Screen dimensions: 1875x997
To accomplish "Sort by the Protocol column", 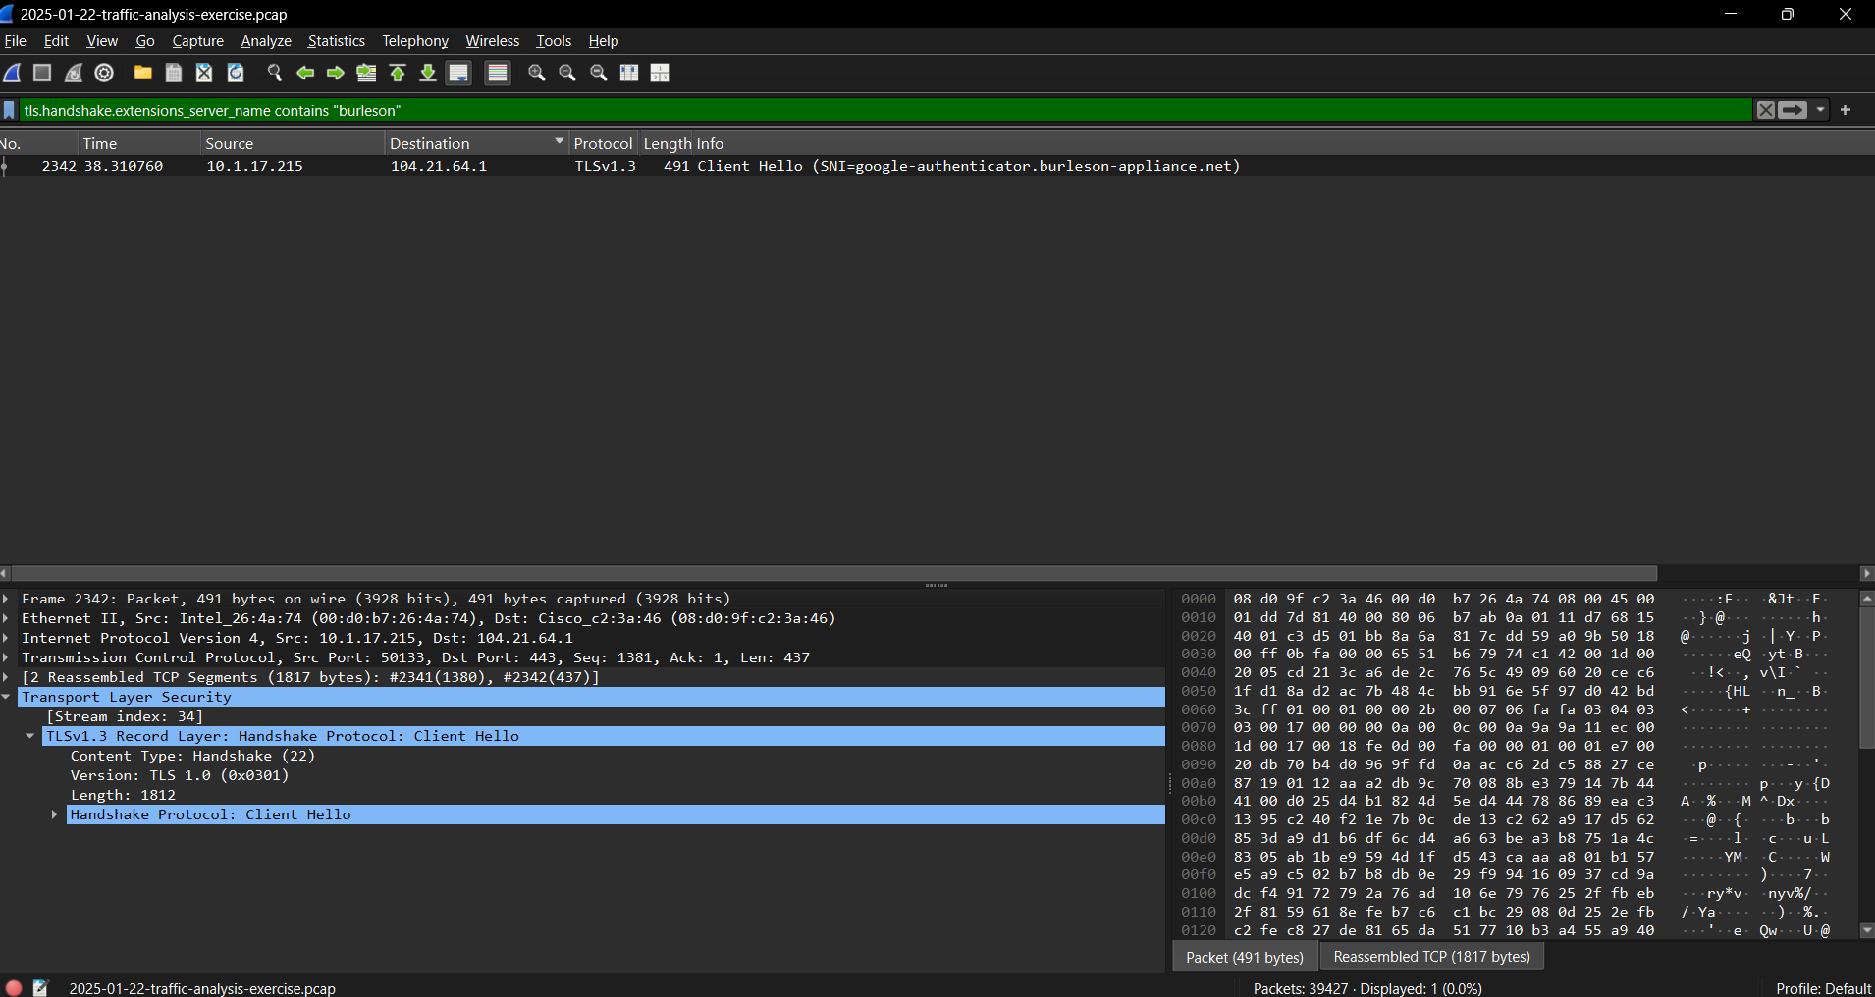I will click(604, 143).
